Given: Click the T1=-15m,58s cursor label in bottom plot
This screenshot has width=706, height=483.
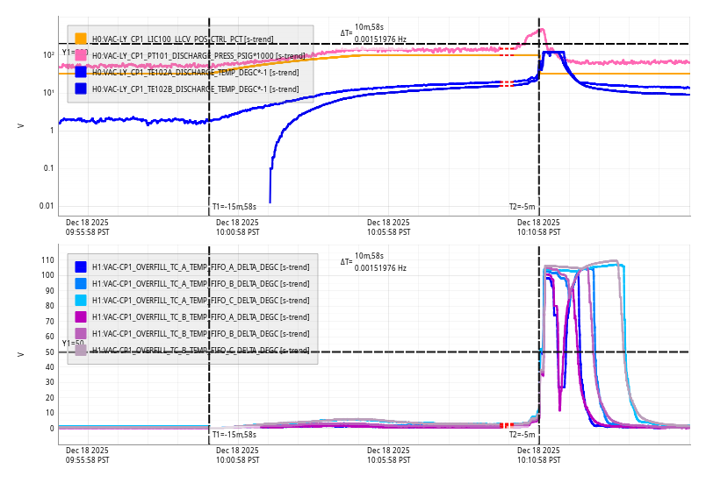Looking at the screenshot, I should coord(234,435).
